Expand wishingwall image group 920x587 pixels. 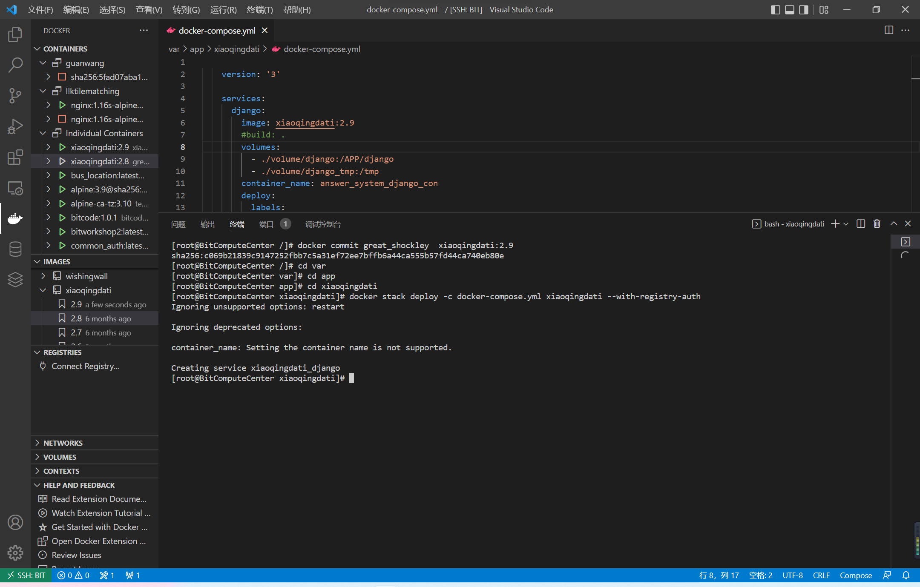click(43, 276)
